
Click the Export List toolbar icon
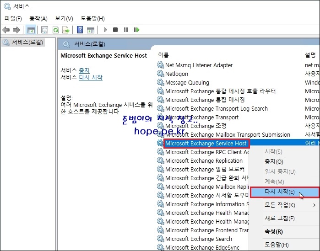point(66,30)
